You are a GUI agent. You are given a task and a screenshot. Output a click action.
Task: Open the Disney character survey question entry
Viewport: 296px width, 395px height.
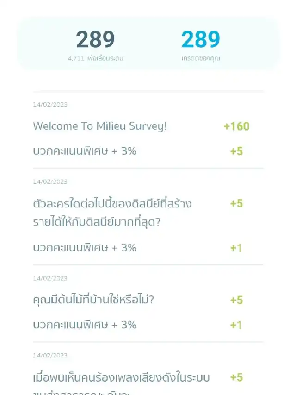point(112,213)
